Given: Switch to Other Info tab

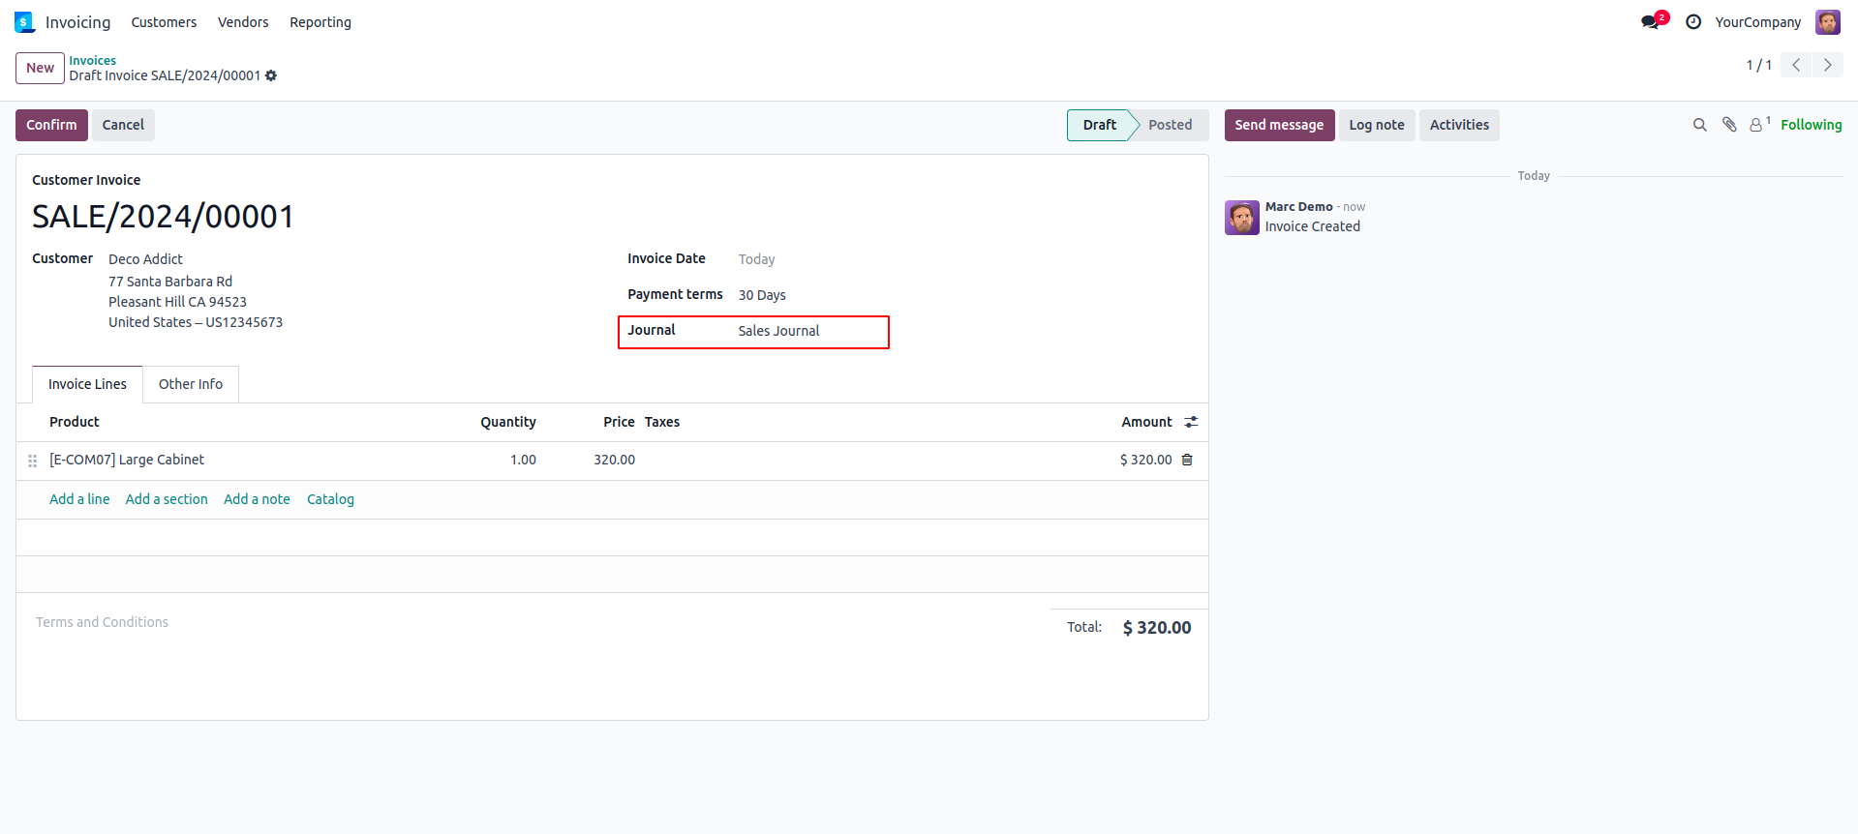Looking at the screenshot, I should pyautogui.click(x=191, y=384).
